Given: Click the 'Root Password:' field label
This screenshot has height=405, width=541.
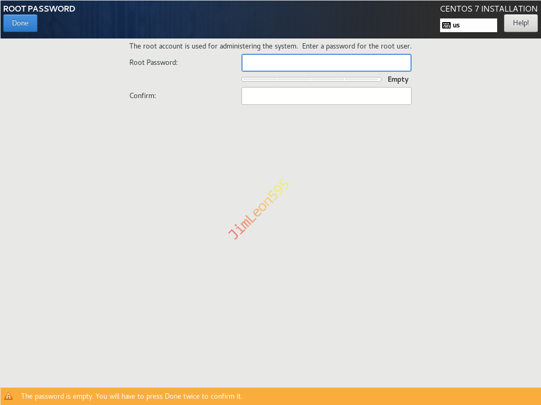Looking at the screenshot, I should point(153,62).
